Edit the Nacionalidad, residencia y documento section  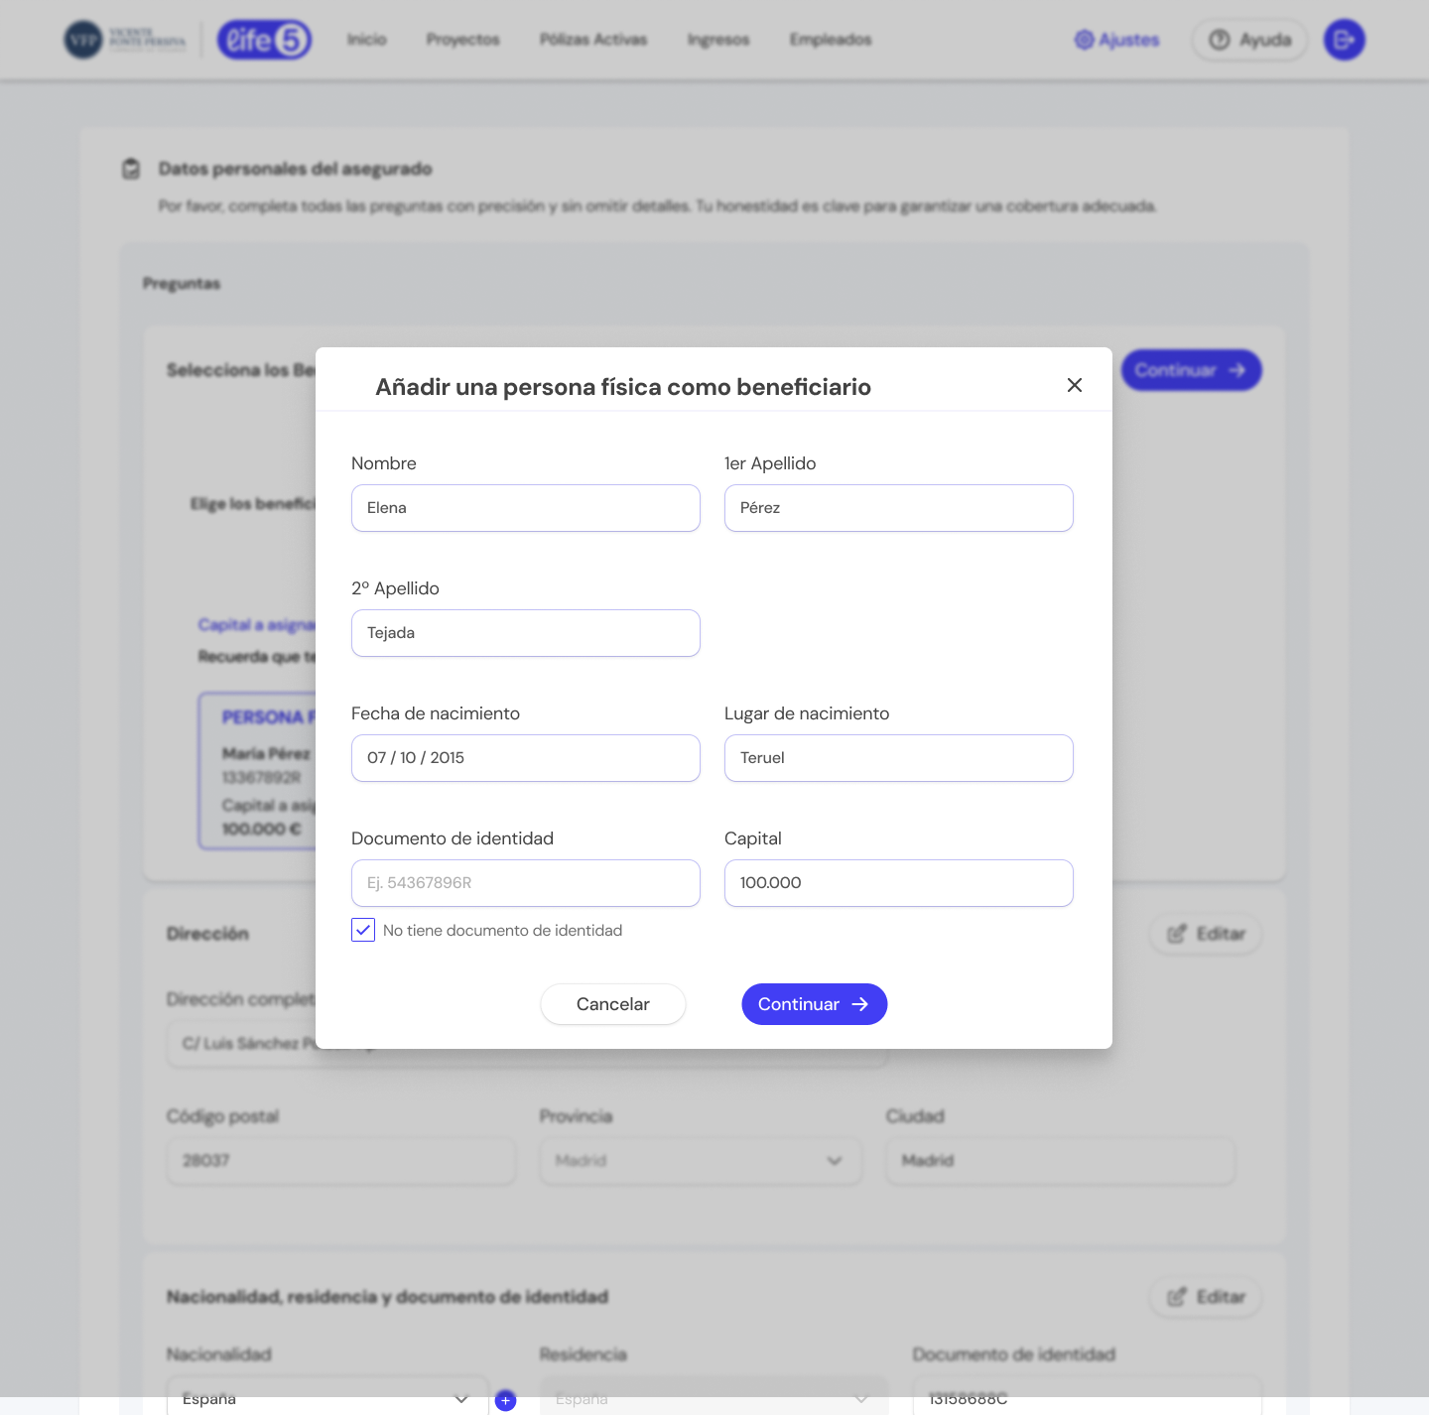[1206, 1297]
